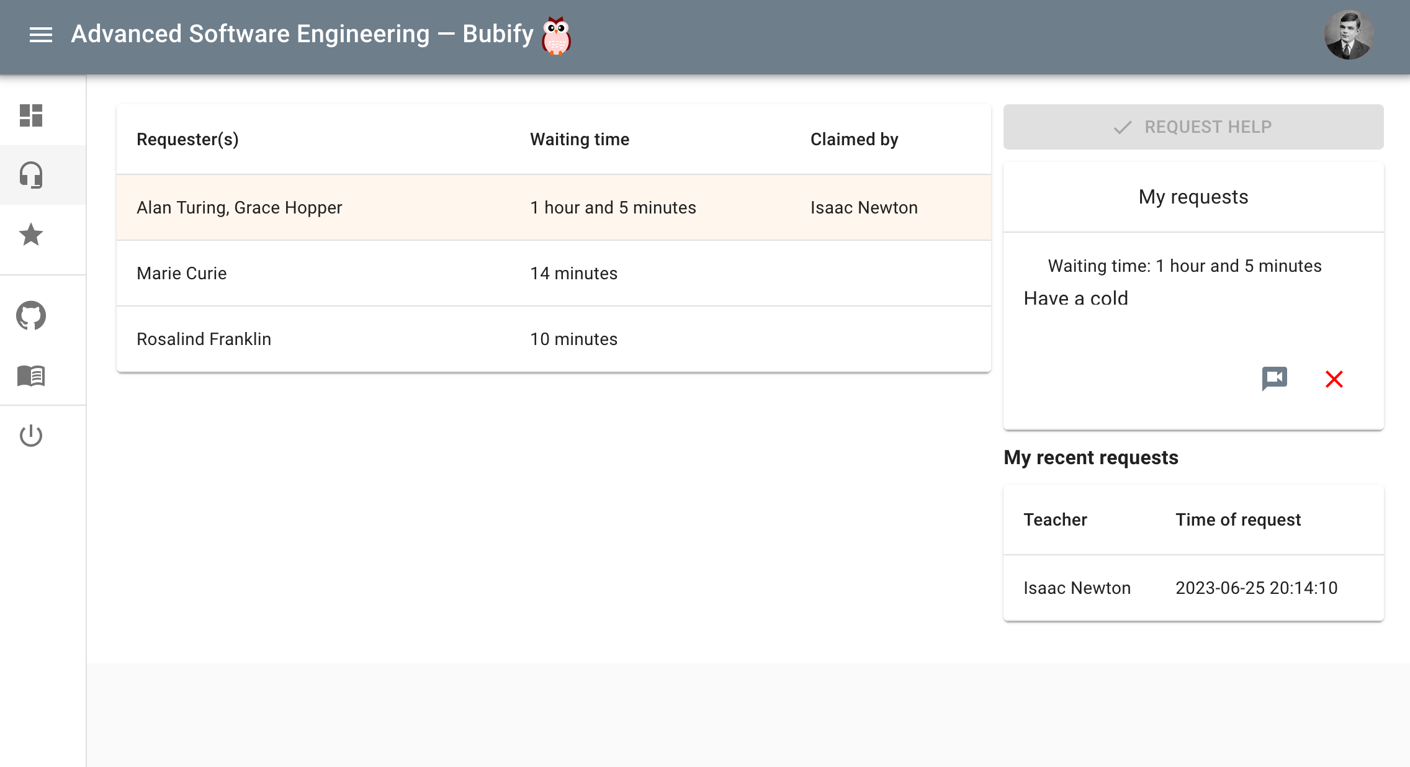Open the book documentation sidebar icon
This screenshot has width=1410, height=767.
click(x=31, y=375)
